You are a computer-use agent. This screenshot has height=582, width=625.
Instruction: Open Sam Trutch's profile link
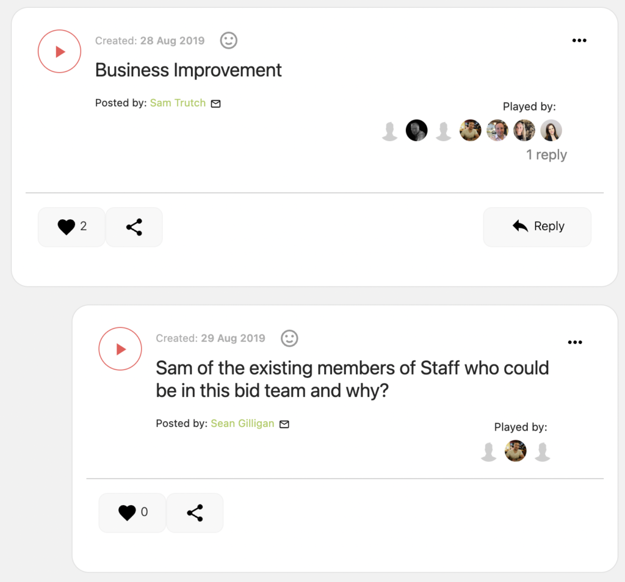tap(177, 103)
